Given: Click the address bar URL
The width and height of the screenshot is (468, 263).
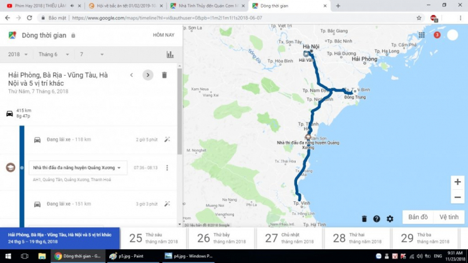Looking at the screenshot, I should point(167,18).
